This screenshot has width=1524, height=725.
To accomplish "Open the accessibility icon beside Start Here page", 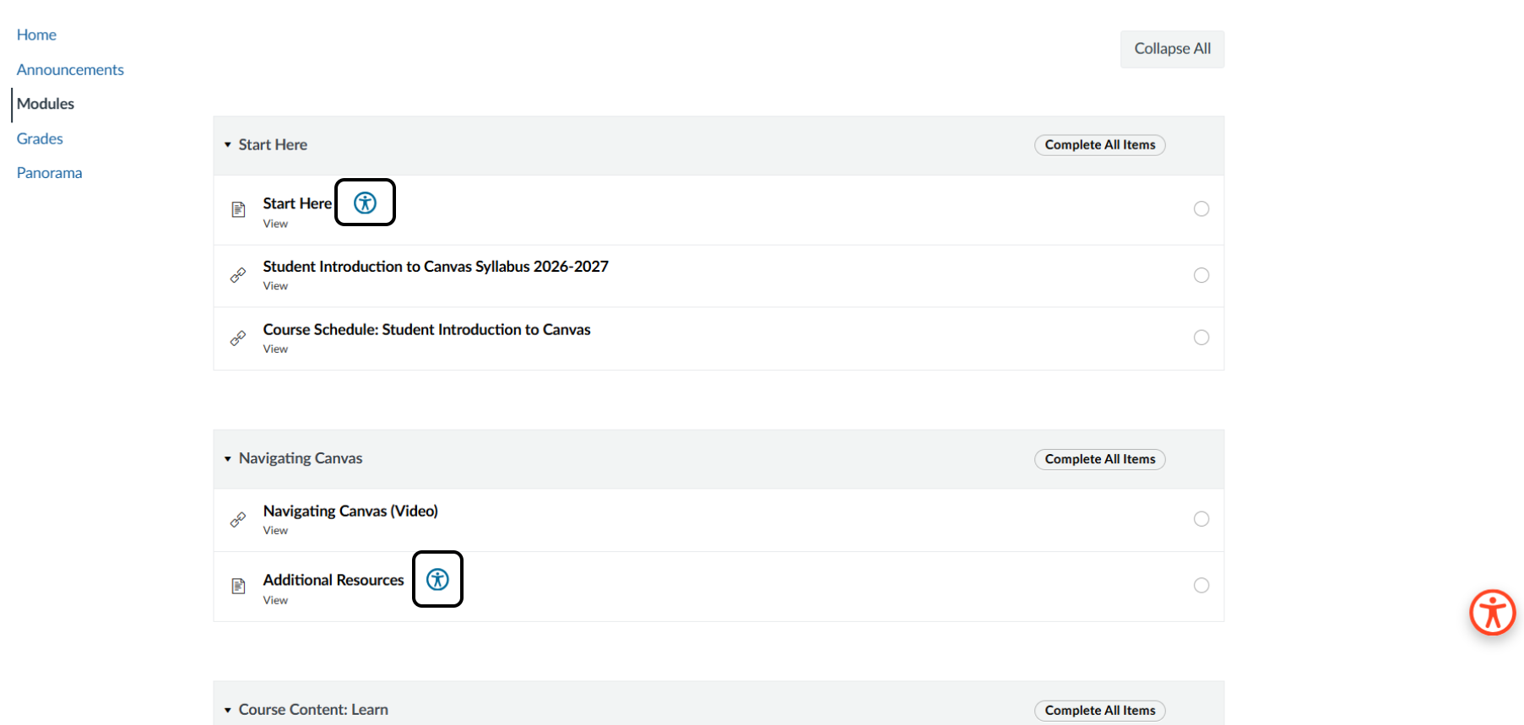I will click(365, 203).
